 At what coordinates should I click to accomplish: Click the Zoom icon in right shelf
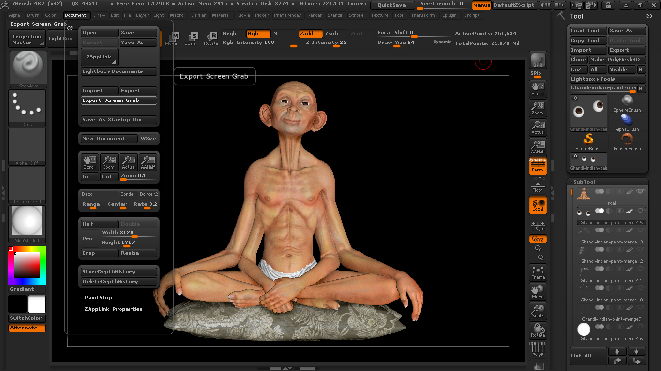pos(538,108)
